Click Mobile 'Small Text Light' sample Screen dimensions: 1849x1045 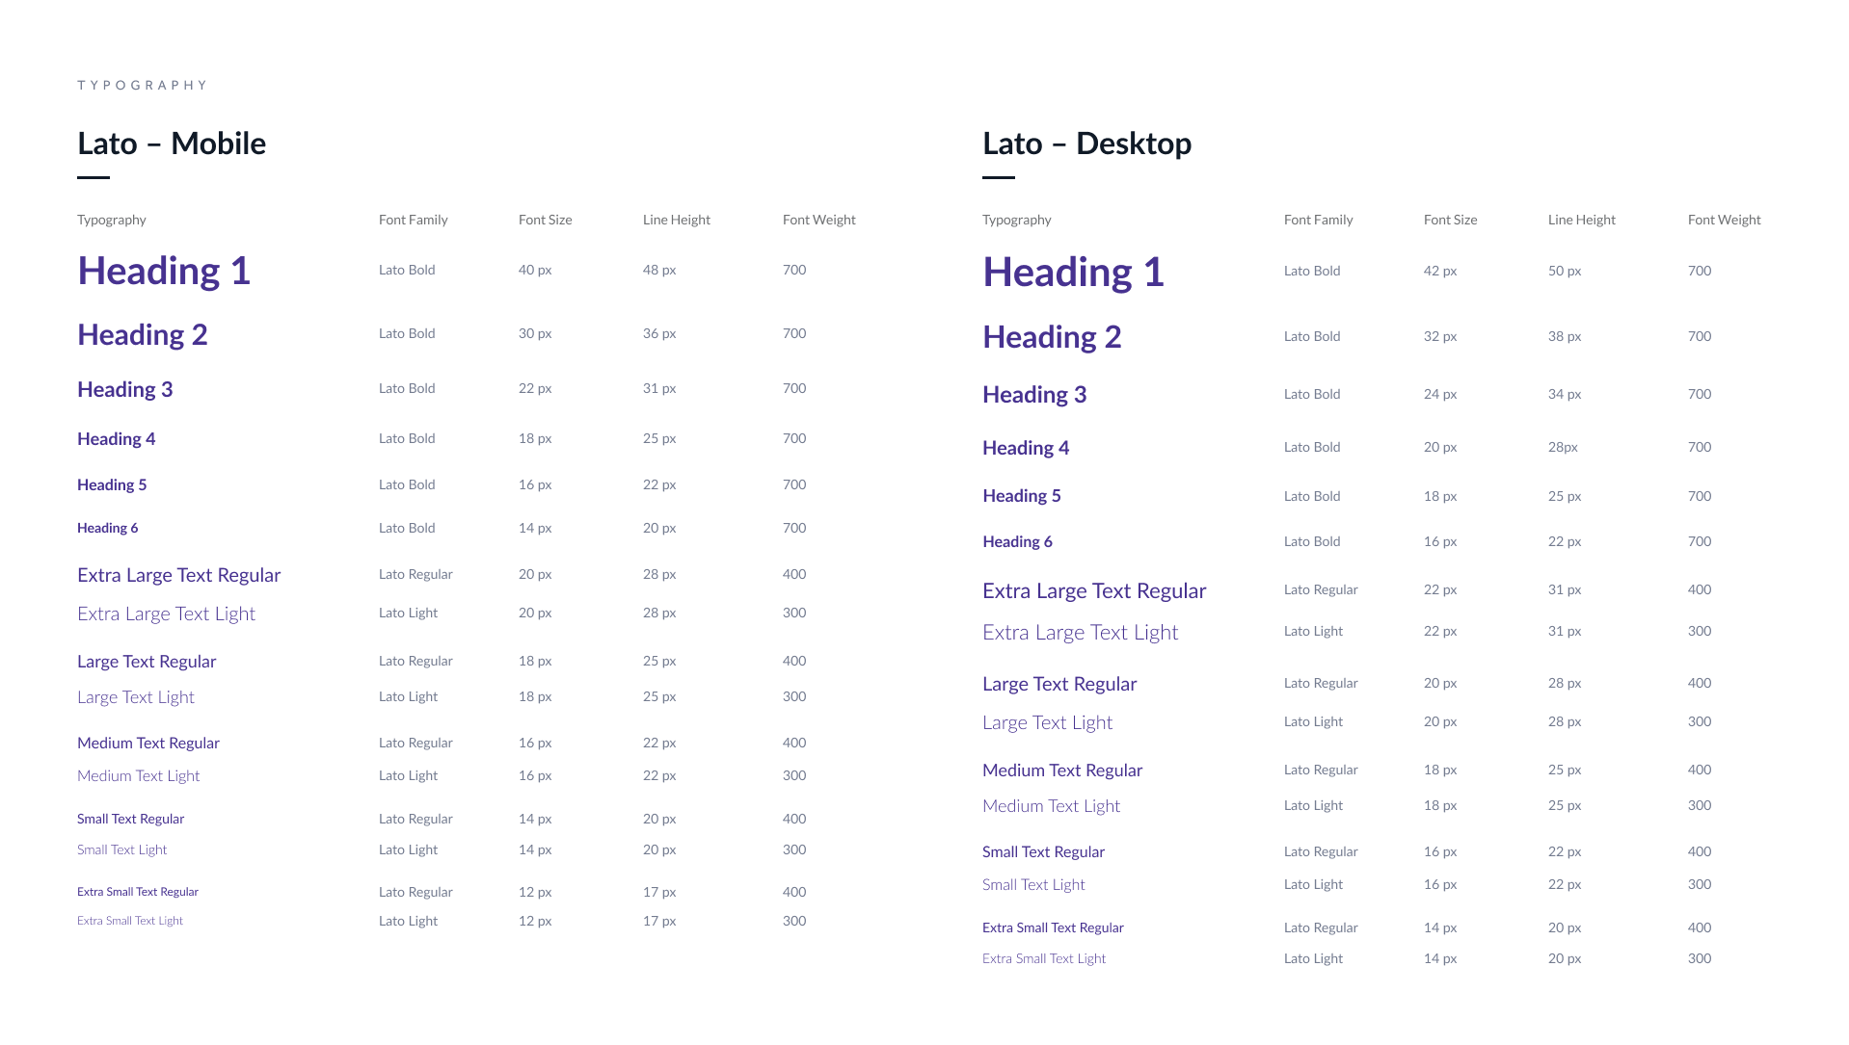point(122,850)
